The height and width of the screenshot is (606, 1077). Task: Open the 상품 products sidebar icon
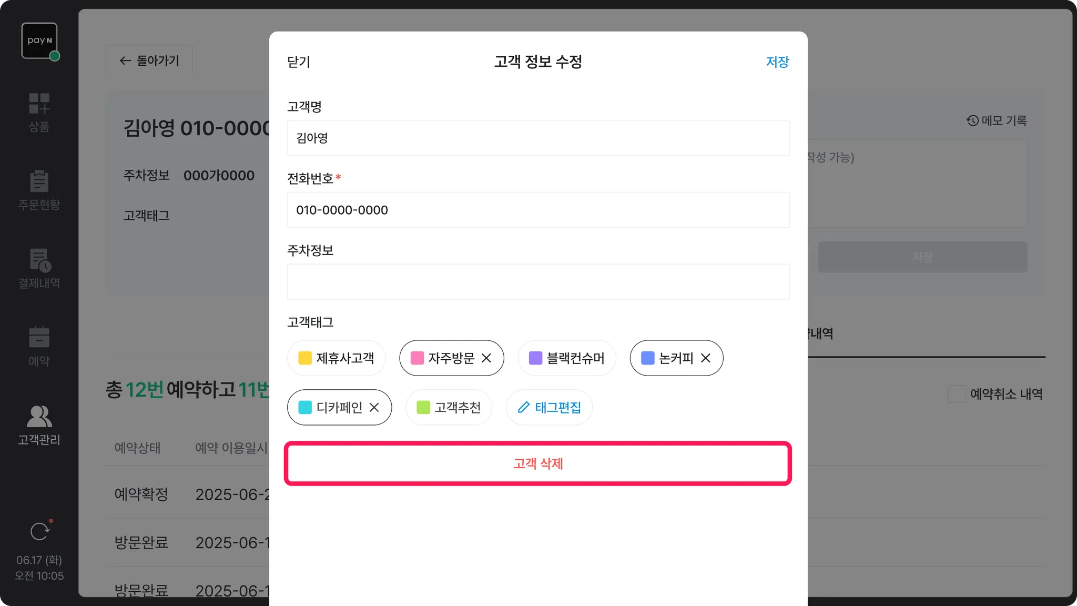(39, 112)
